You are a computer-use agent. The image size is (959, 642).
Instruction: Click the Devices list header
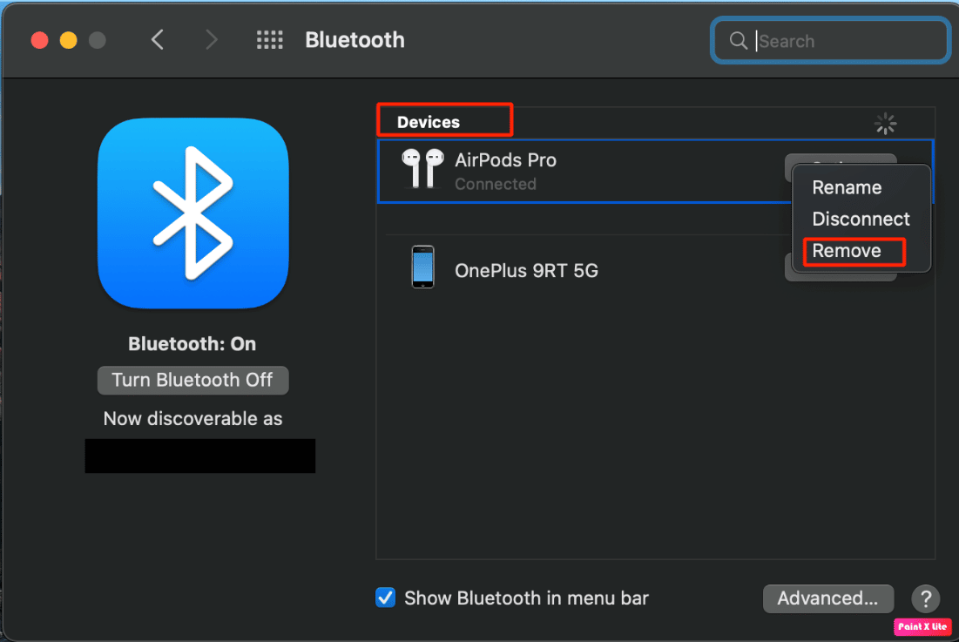pos(429,122)
